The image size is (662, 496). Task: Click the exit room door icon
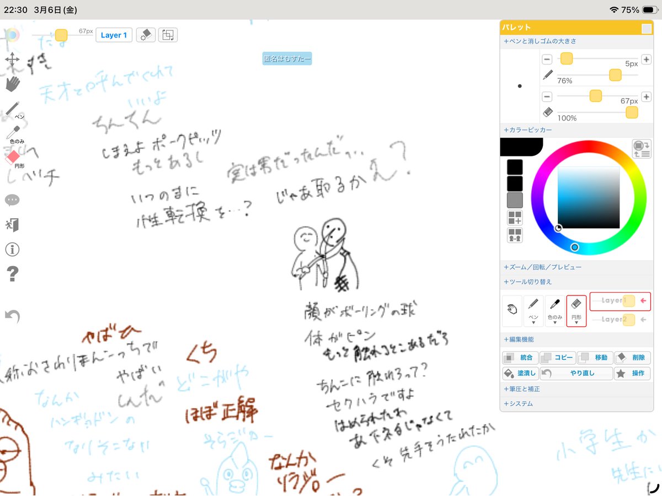pos(12,225)
